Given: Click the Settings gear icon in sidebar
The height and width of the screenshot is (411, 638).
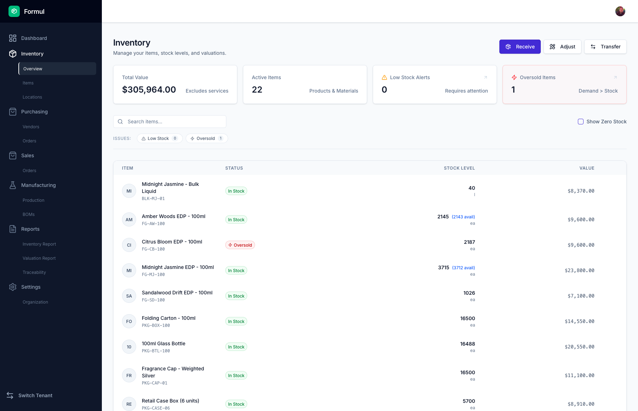Looking at the screenshot, I should tap(13, 287).
